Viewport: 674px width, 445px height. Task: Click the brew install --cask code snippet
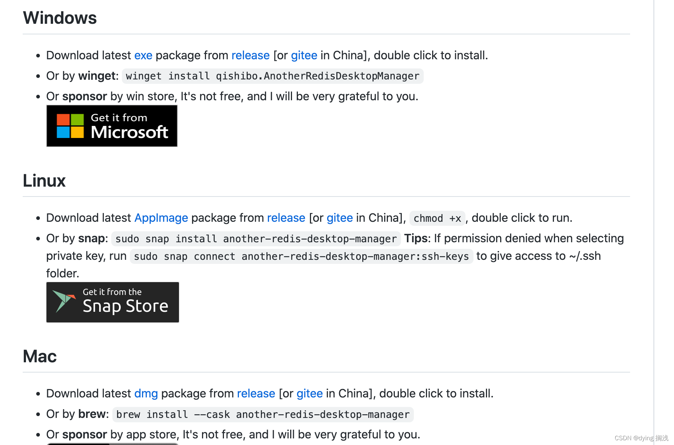coord(263,415)
